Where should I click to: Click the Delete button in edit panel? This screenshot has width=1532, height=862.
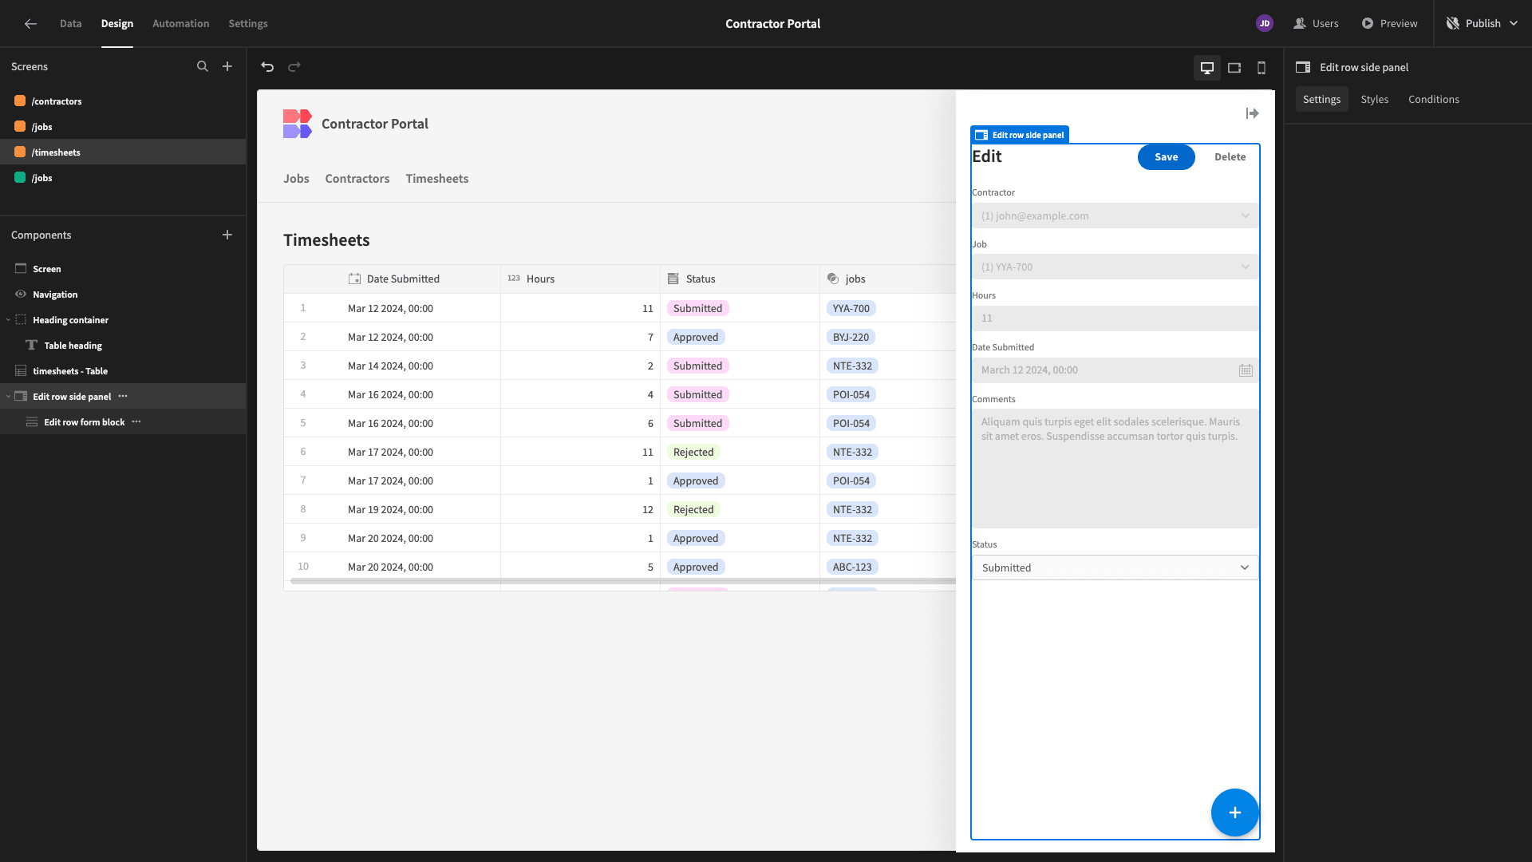[x=1230, y=157]
